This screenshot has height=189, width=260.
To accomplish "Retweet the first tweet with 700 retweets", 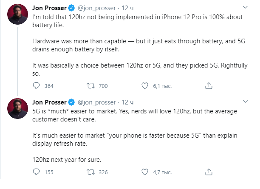I will point(90,86).
